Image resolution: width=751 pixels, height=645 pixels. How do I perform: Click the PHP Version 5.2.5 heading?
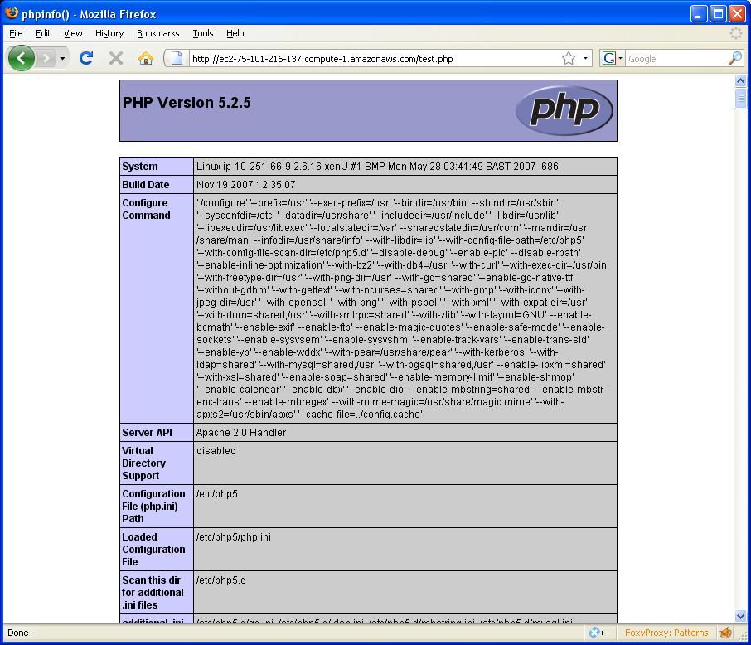coord(187,103)
